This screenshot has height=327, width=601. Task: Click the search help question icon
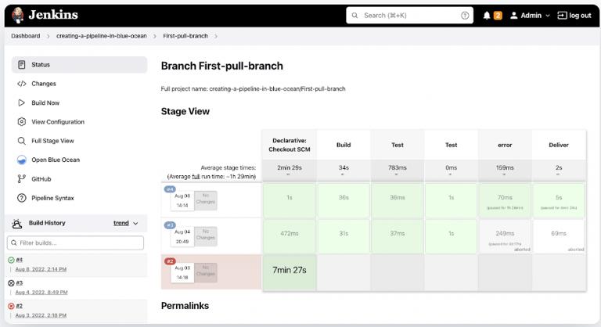(x=465, y=15)
